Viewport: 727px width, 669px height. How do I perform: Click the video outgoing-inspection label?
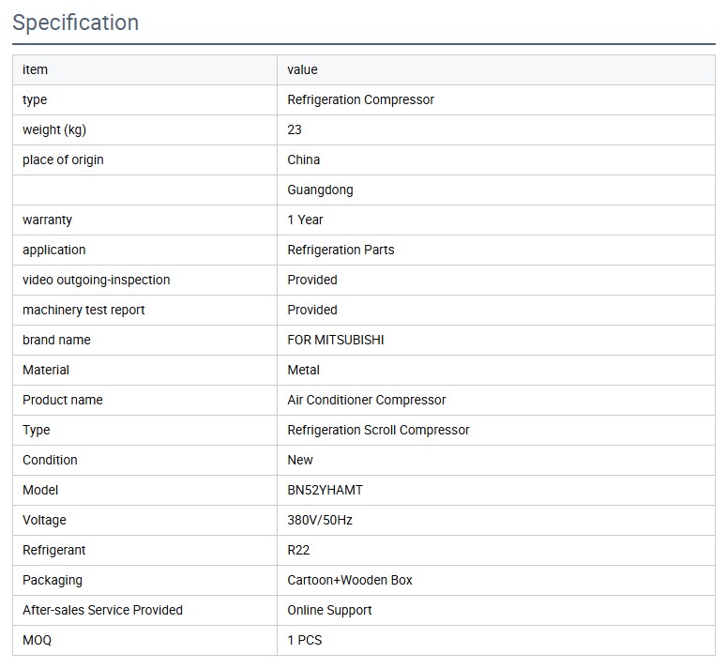(x=97, y=280)
